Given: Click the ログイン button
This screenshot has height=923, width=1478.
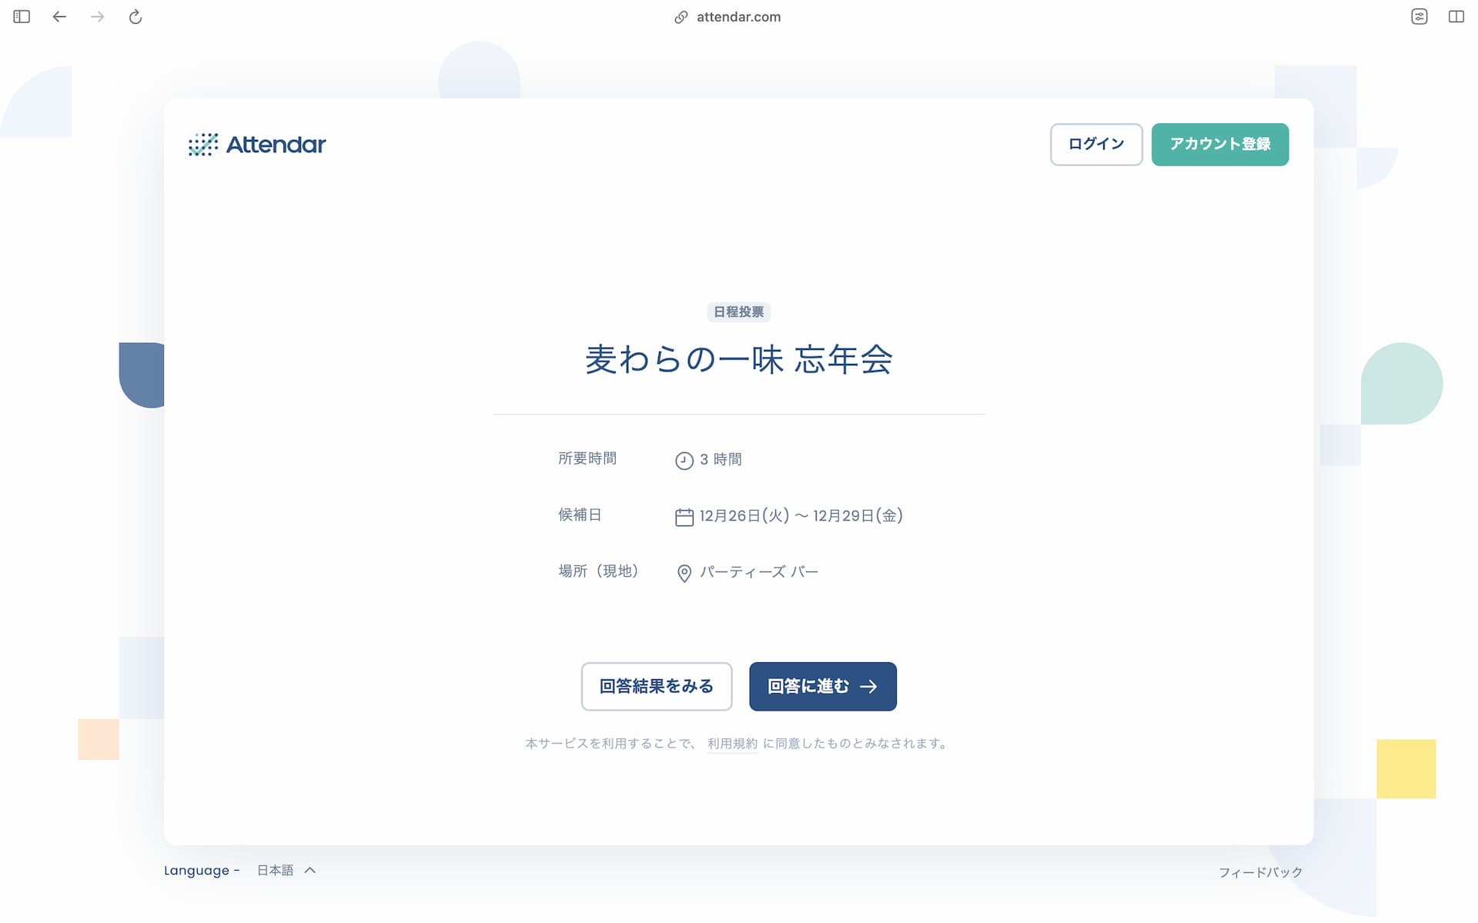Looking at the screenshot, I should 1096,145.
